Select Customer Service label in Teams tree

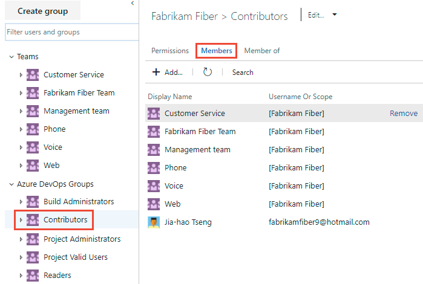coord(74,75)
